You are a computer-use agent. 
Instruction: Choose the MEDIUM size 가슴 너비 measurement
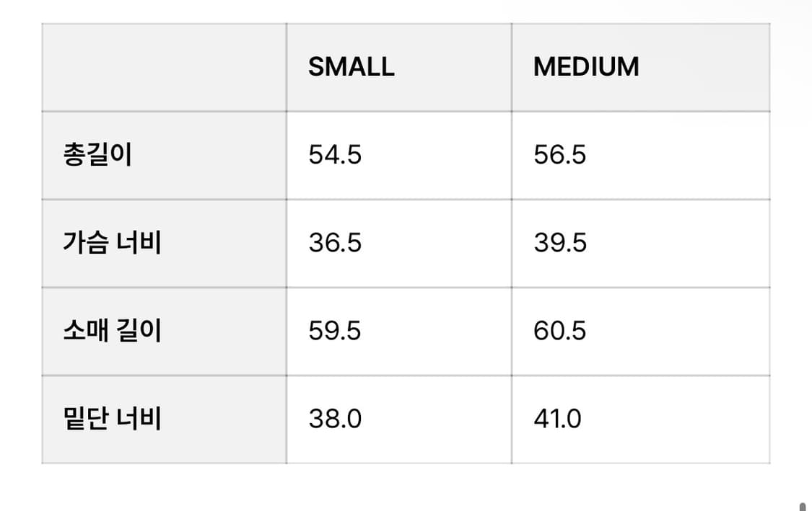pos(560,243)
